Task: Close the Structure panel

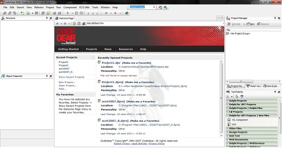Action: coord(51,18)
